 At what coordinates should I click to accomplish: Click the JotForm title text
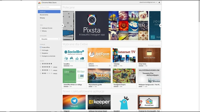point(91,64)
